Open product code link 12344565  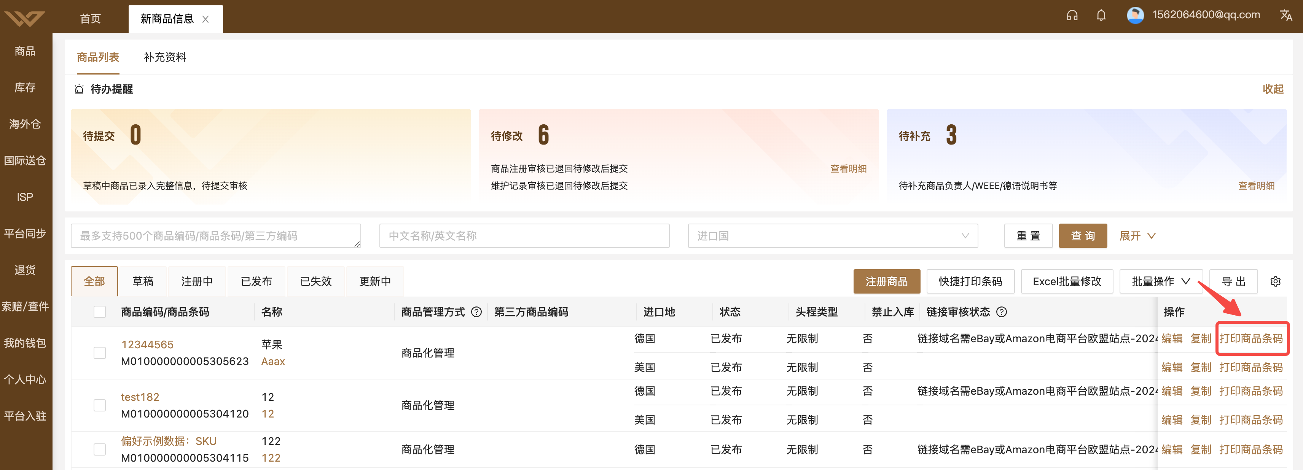click(147, 345)
